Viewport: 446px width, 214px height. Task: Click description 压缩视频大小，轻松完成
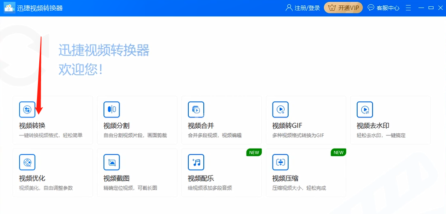[x=299, y=188]
